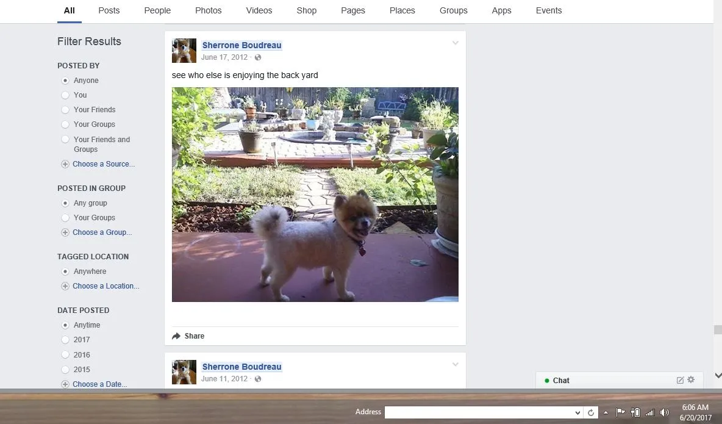722x424 pixels.
Task: Open the Pages tab
Action: 353,10
